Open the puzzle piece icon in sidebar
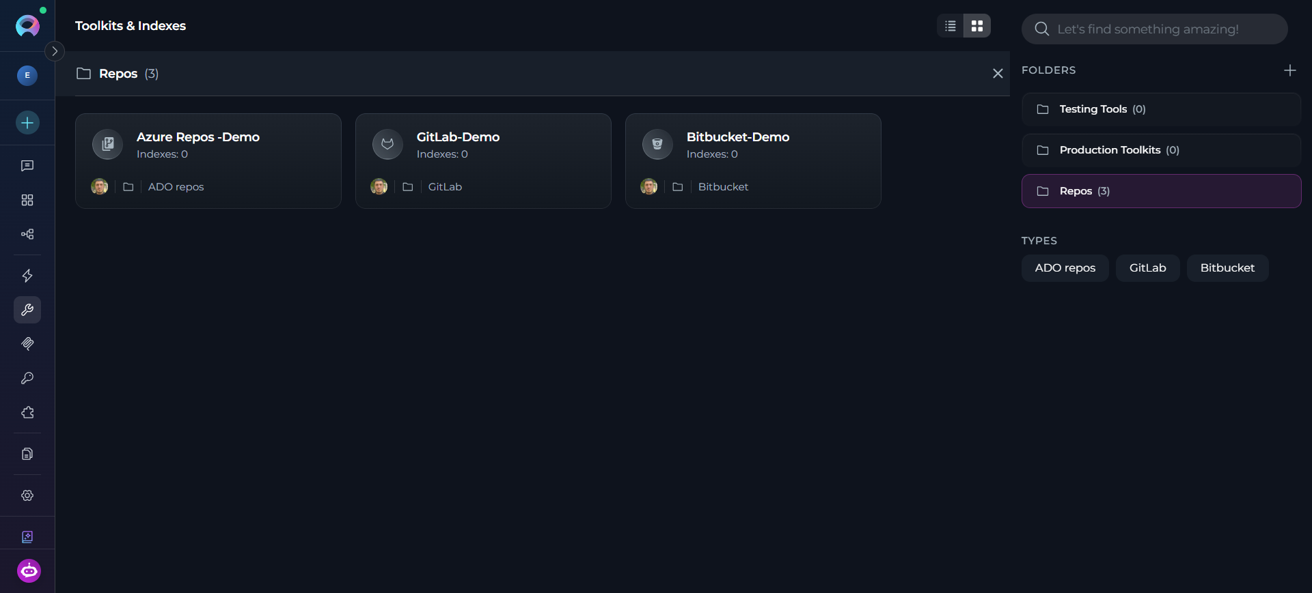Image resolution: width=1312 pixels, height=593 pixels. (x=27, y=412)
